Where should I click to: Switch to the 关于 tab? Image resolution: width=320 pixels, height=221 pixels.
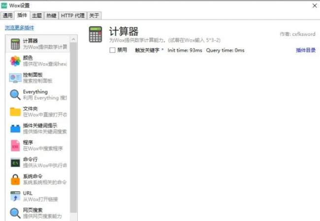[x=94, y=15]
